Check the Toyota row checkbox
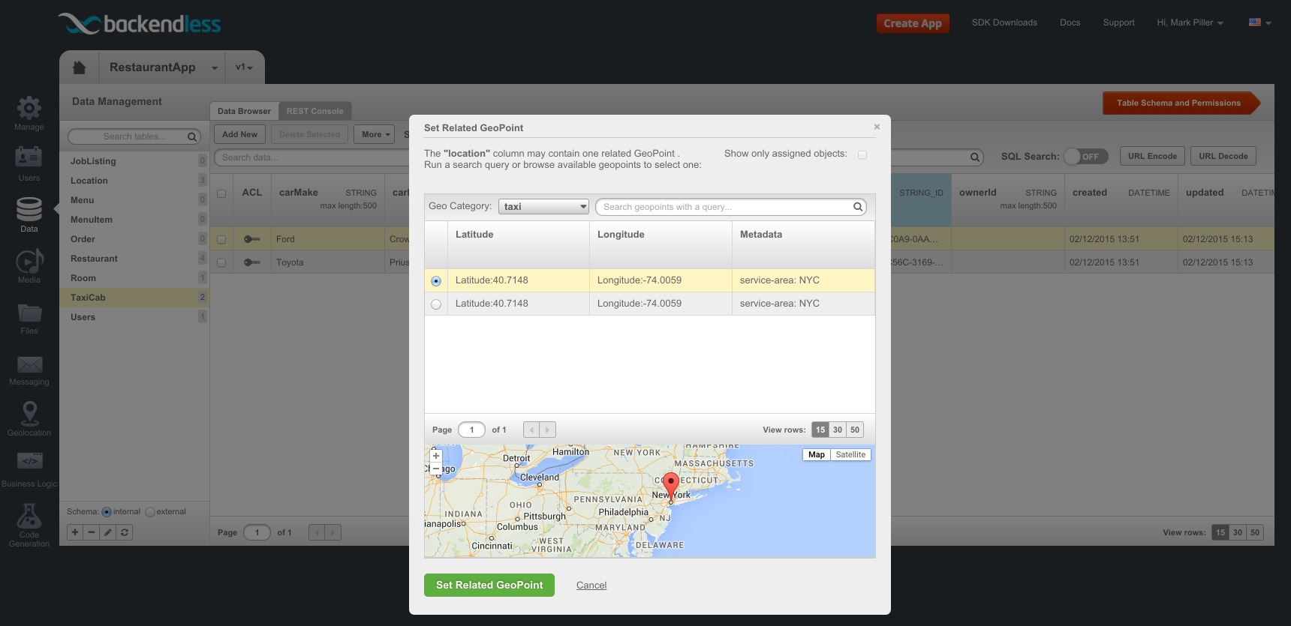 (x=221, y=263)
